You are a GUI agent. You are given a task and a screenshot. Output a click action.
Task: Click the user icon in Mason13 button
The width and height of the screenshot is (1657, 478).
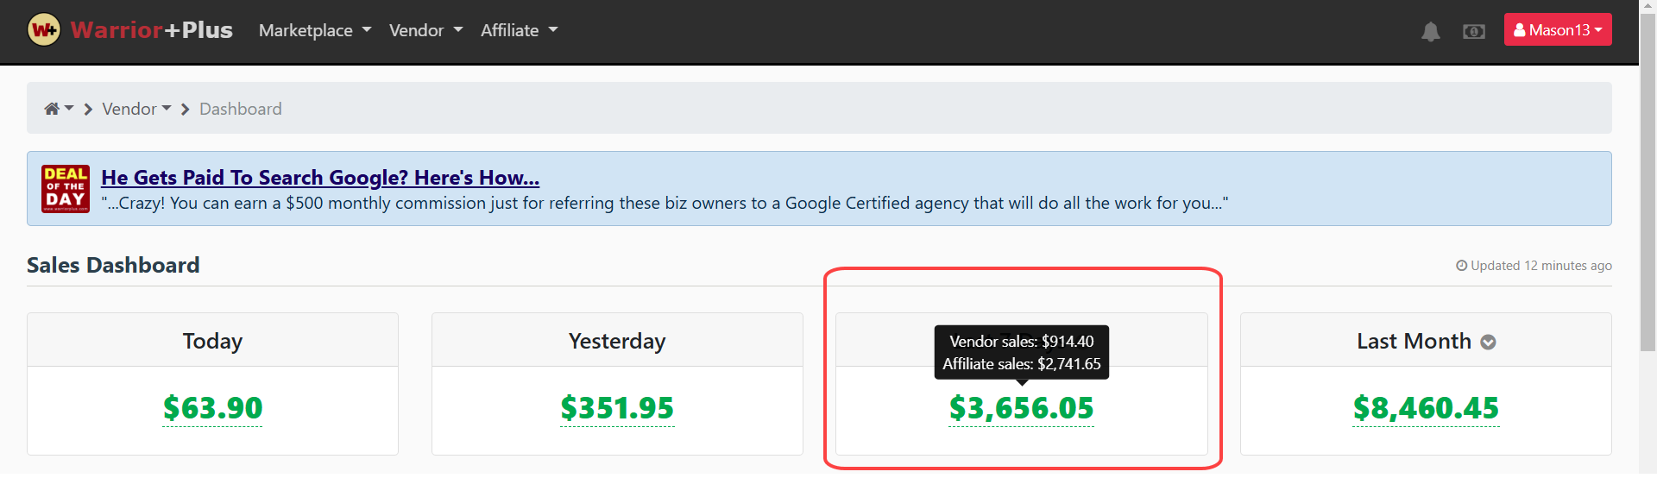point(1519,30)
